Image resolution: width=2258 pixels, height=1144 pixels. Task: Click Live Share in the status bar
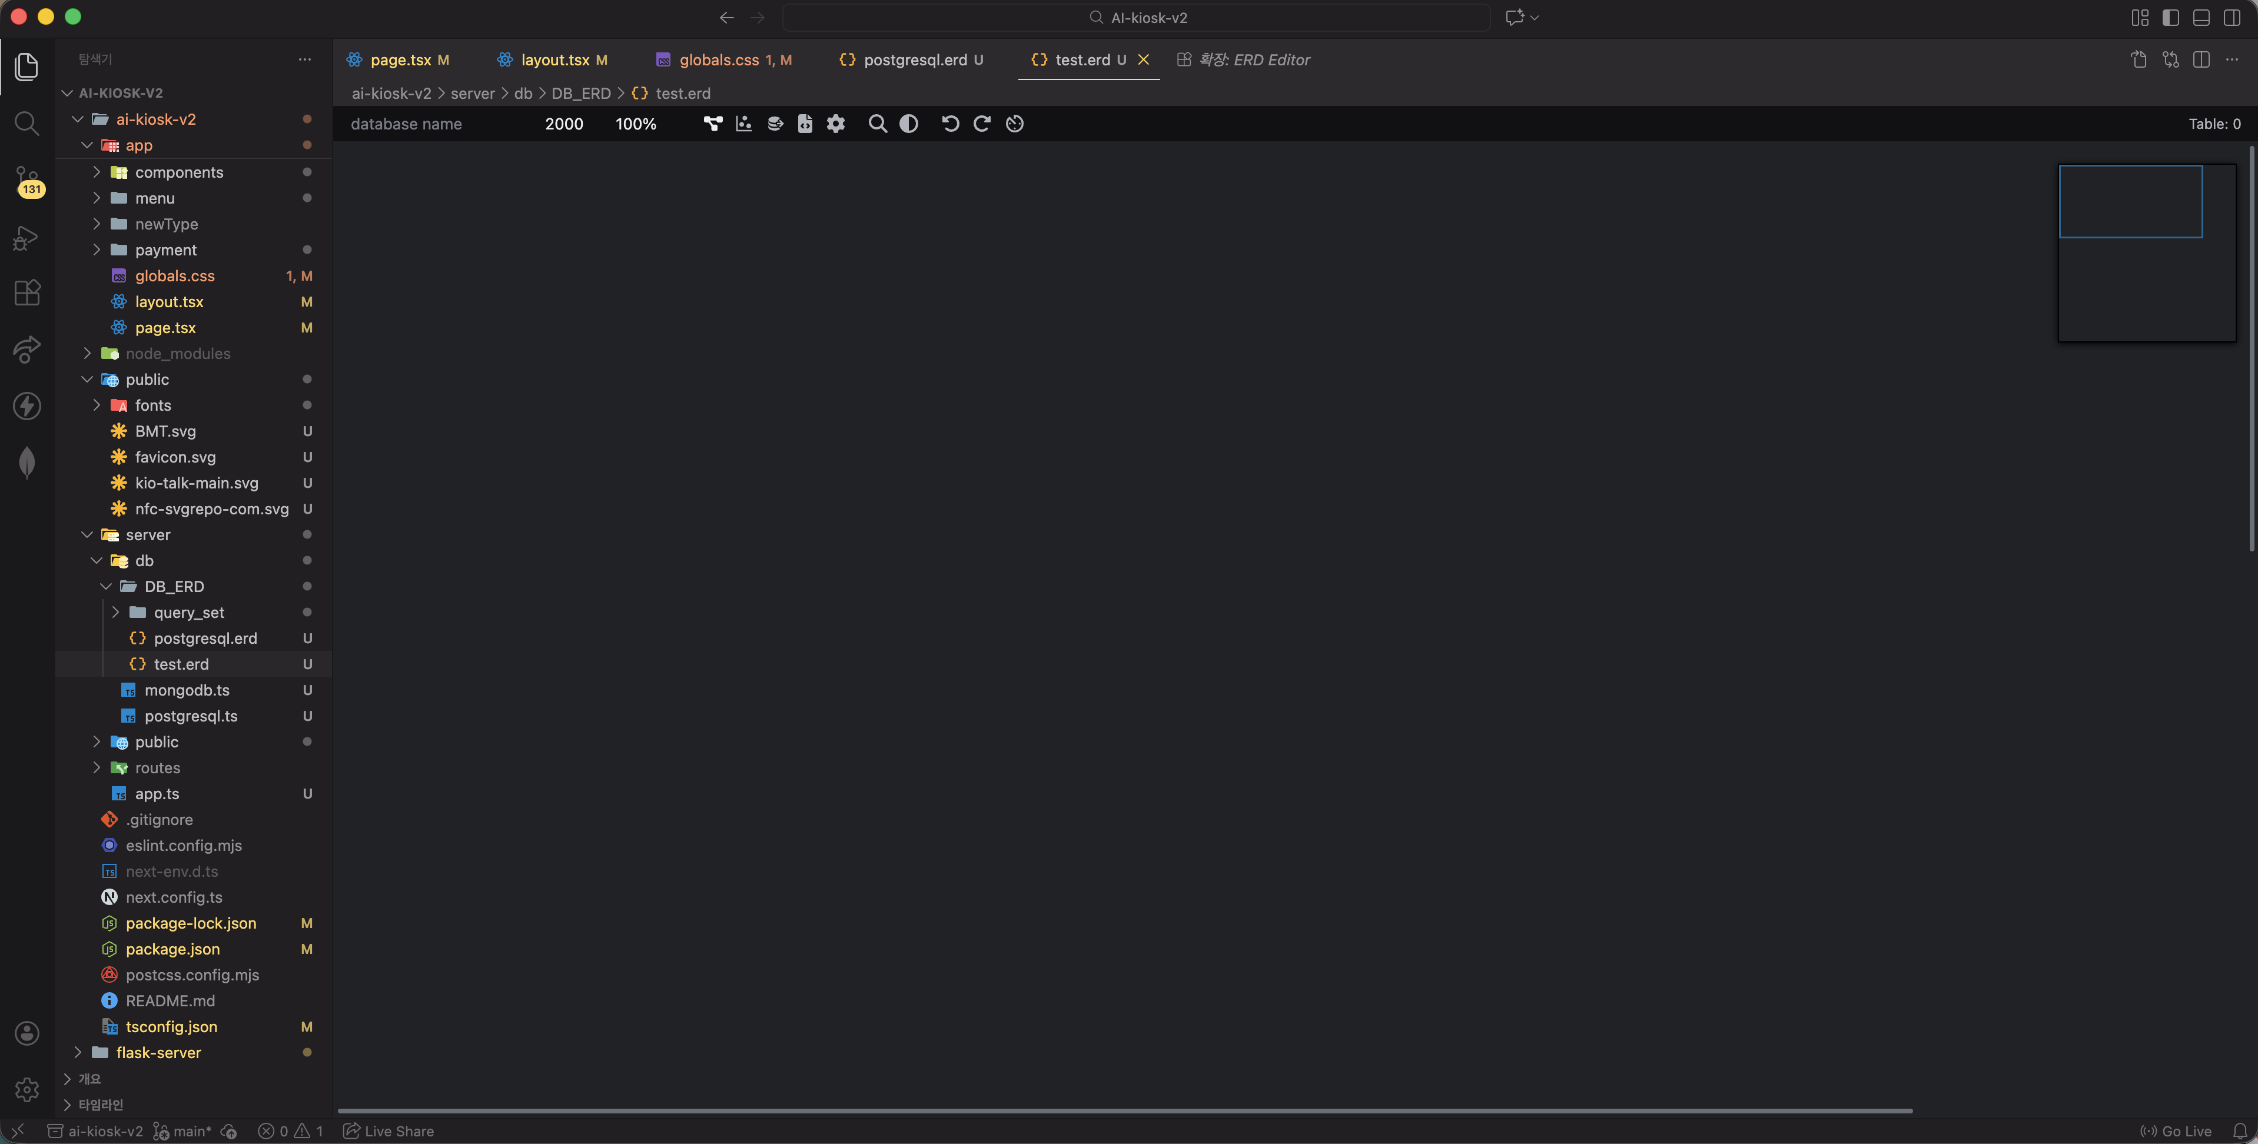click(x=388, y=1131)
